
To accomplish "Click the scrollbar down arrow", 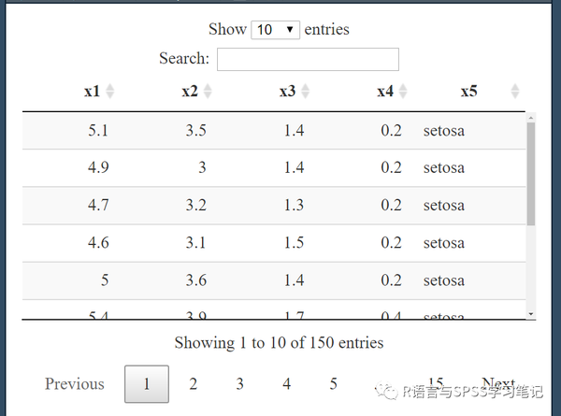I will (531, 314).
